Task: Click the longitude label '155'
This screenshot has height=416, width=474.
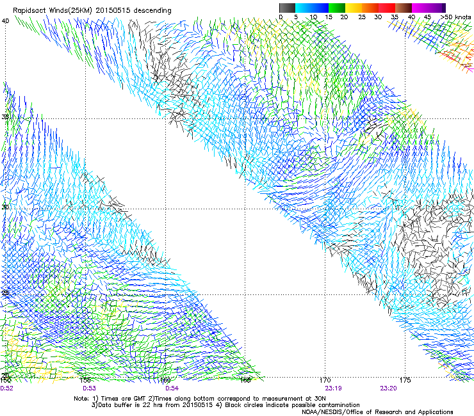Action: tap(85, 380)
